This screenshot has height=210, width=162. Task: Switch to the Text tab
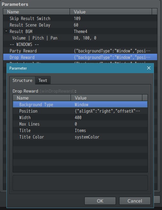point(43,80)
